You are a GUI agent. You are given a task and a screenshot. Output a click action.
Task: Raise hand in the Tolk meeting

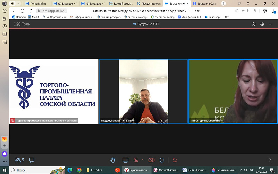tap(113, 160)
